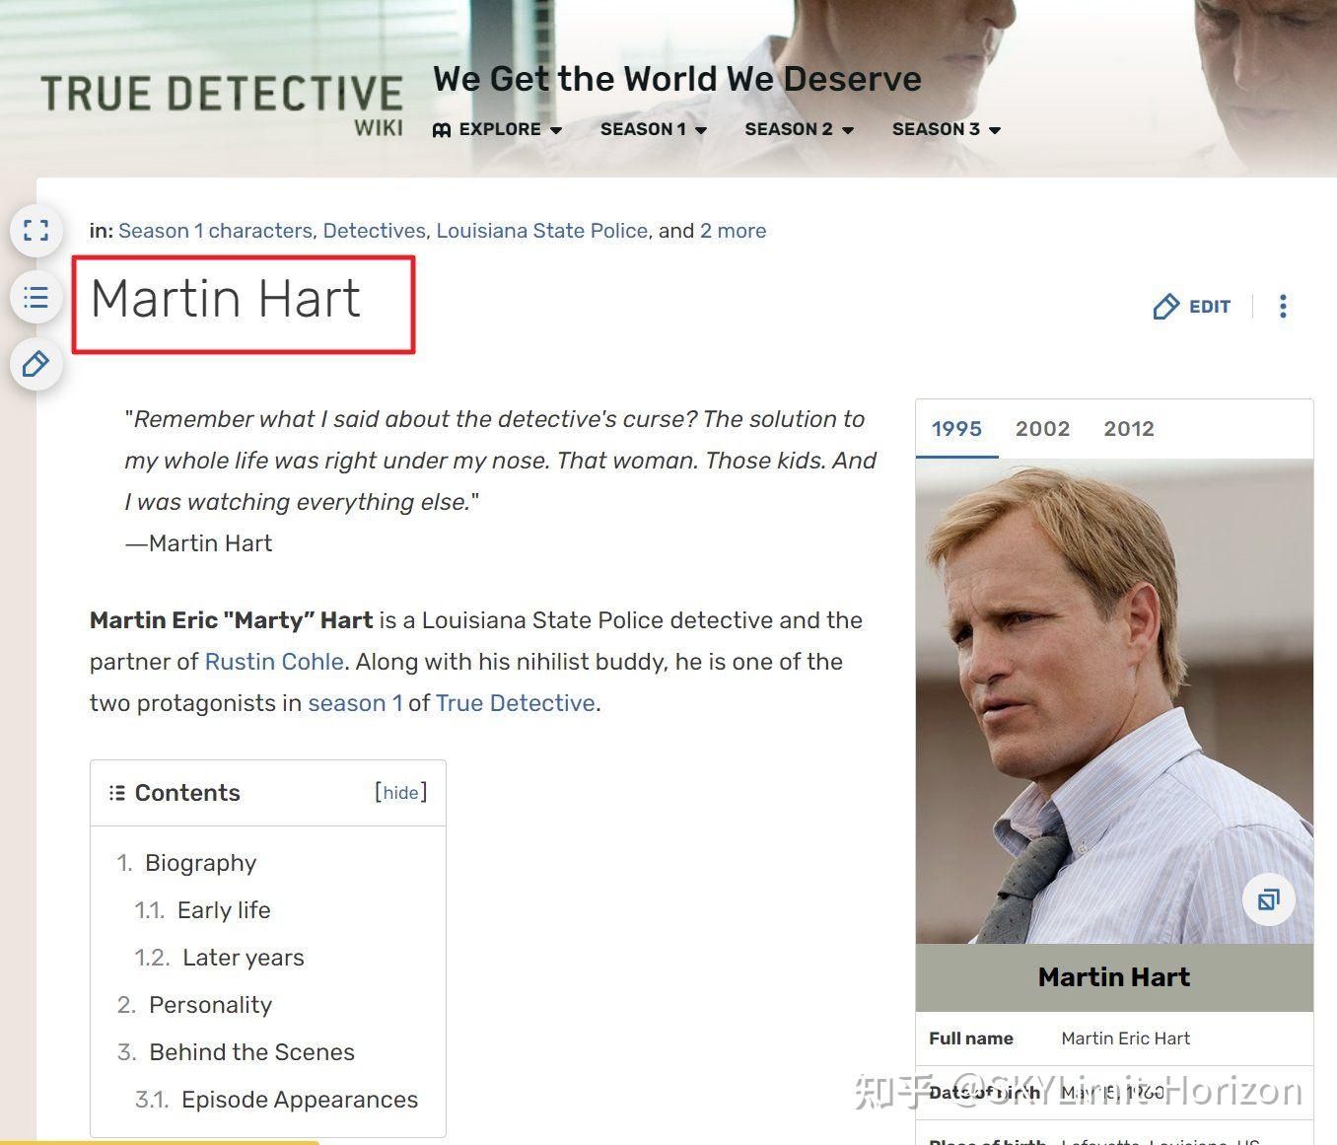
Task: Jump to the Biography section
Action: pos(200,863)
